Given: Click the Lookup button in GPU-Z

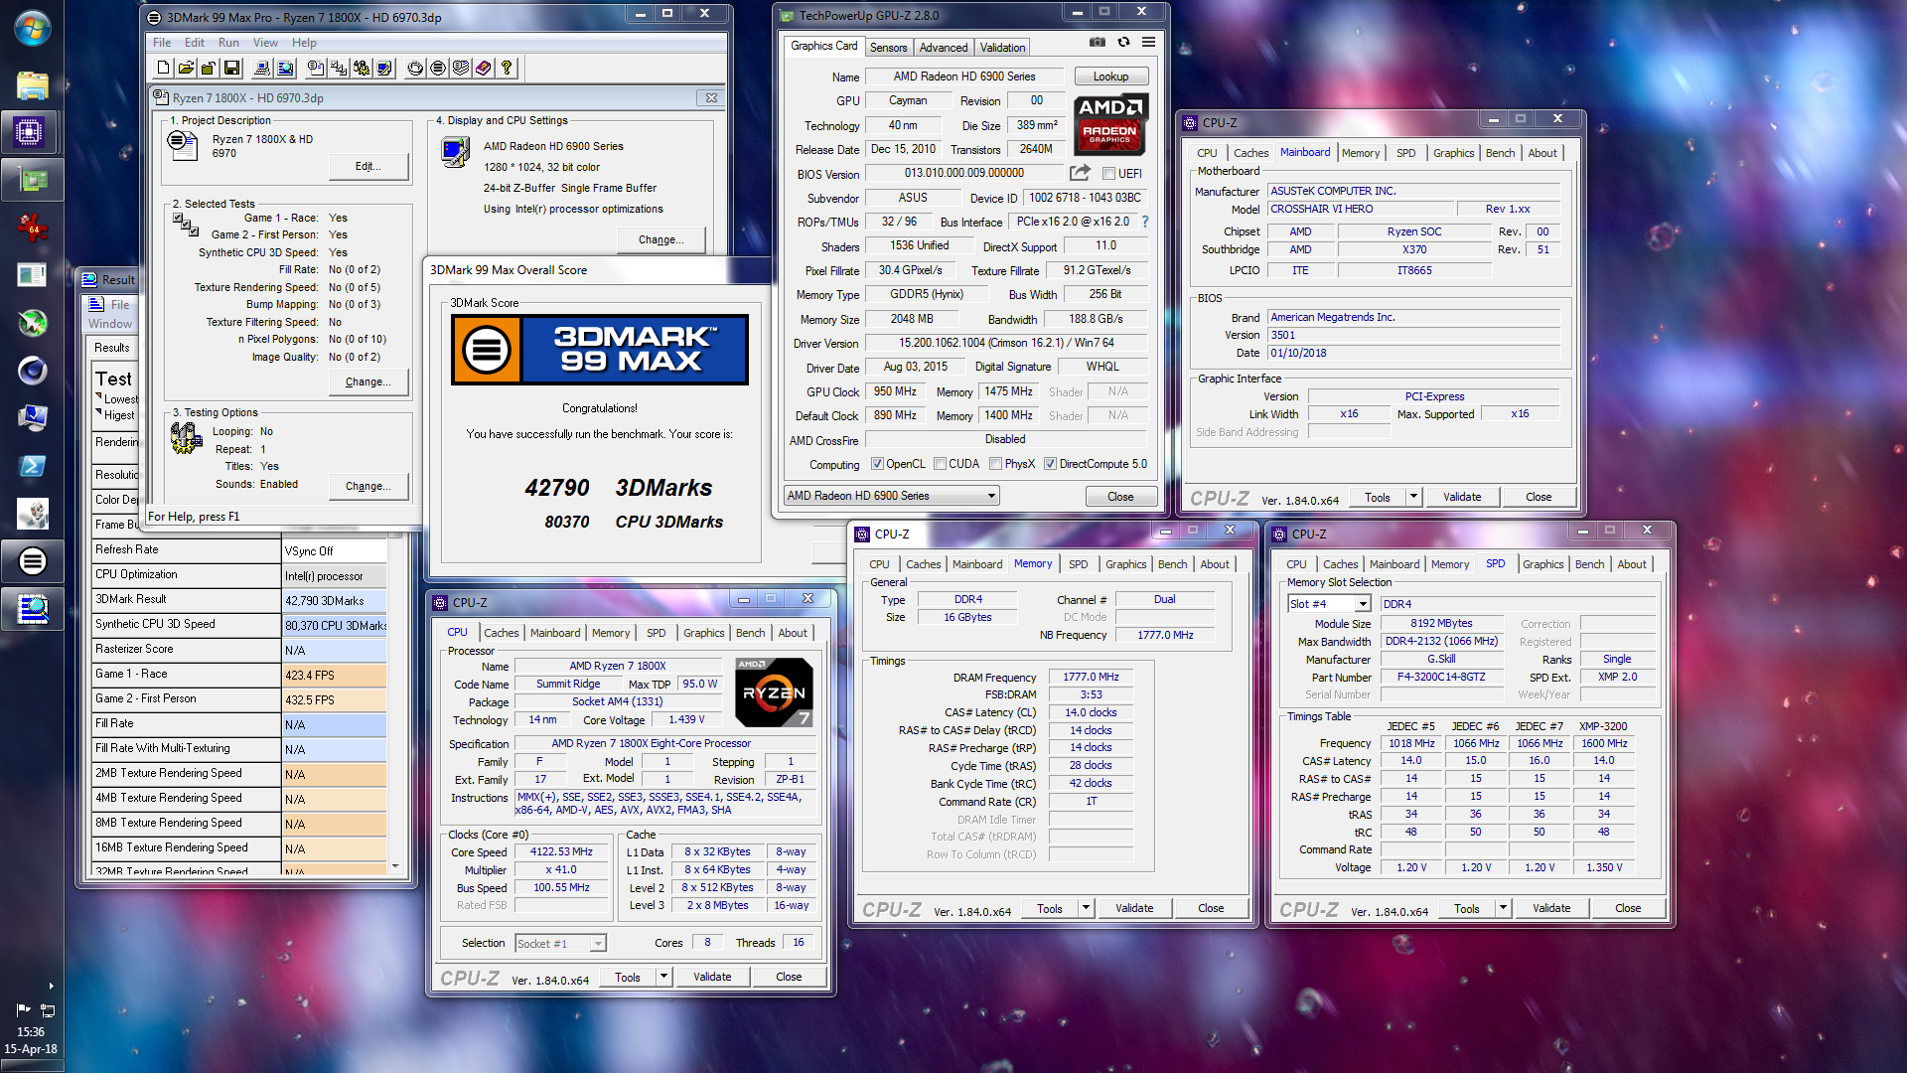Looking at the screenshot, I should [1110, 77].
